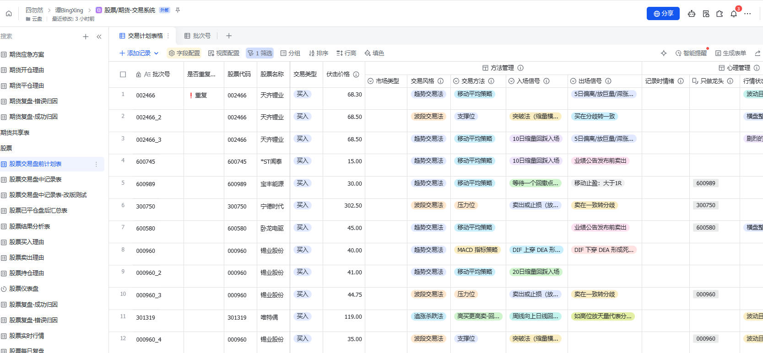Open the 入场信号 column dropdown

pos(511,81)
